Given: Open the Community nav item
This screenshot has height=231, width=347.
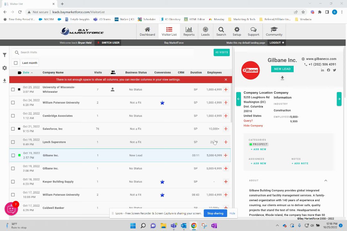Looking at the screenshot, I should (274, 31).
